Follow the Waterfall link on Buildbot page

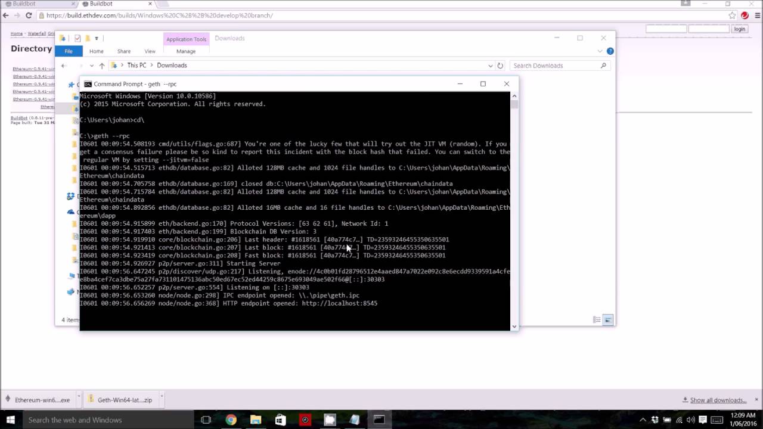click(36, 33)
